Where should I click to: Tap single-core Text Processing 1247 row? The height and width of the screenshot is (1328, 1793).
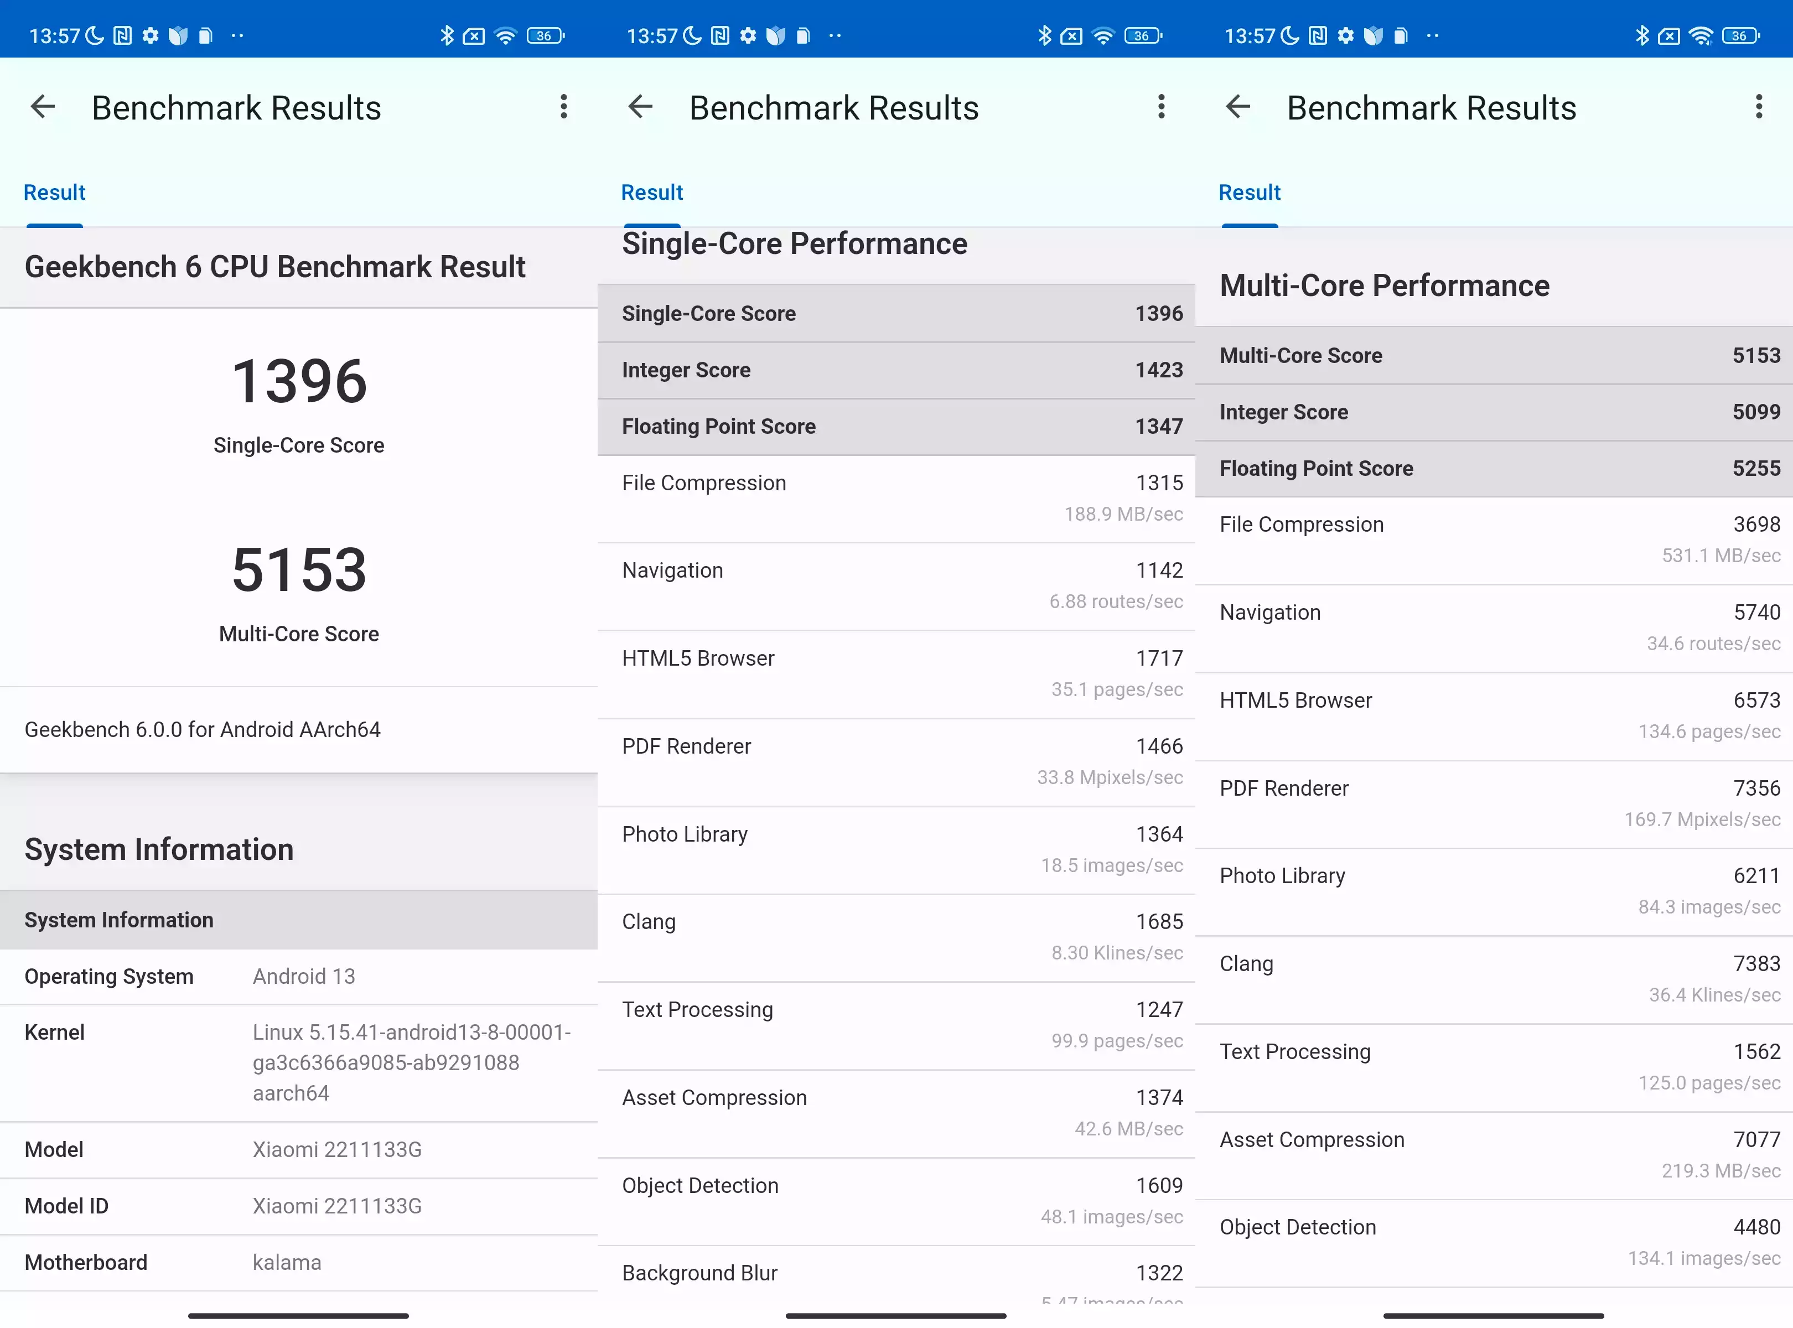(x=896, y=1026)
